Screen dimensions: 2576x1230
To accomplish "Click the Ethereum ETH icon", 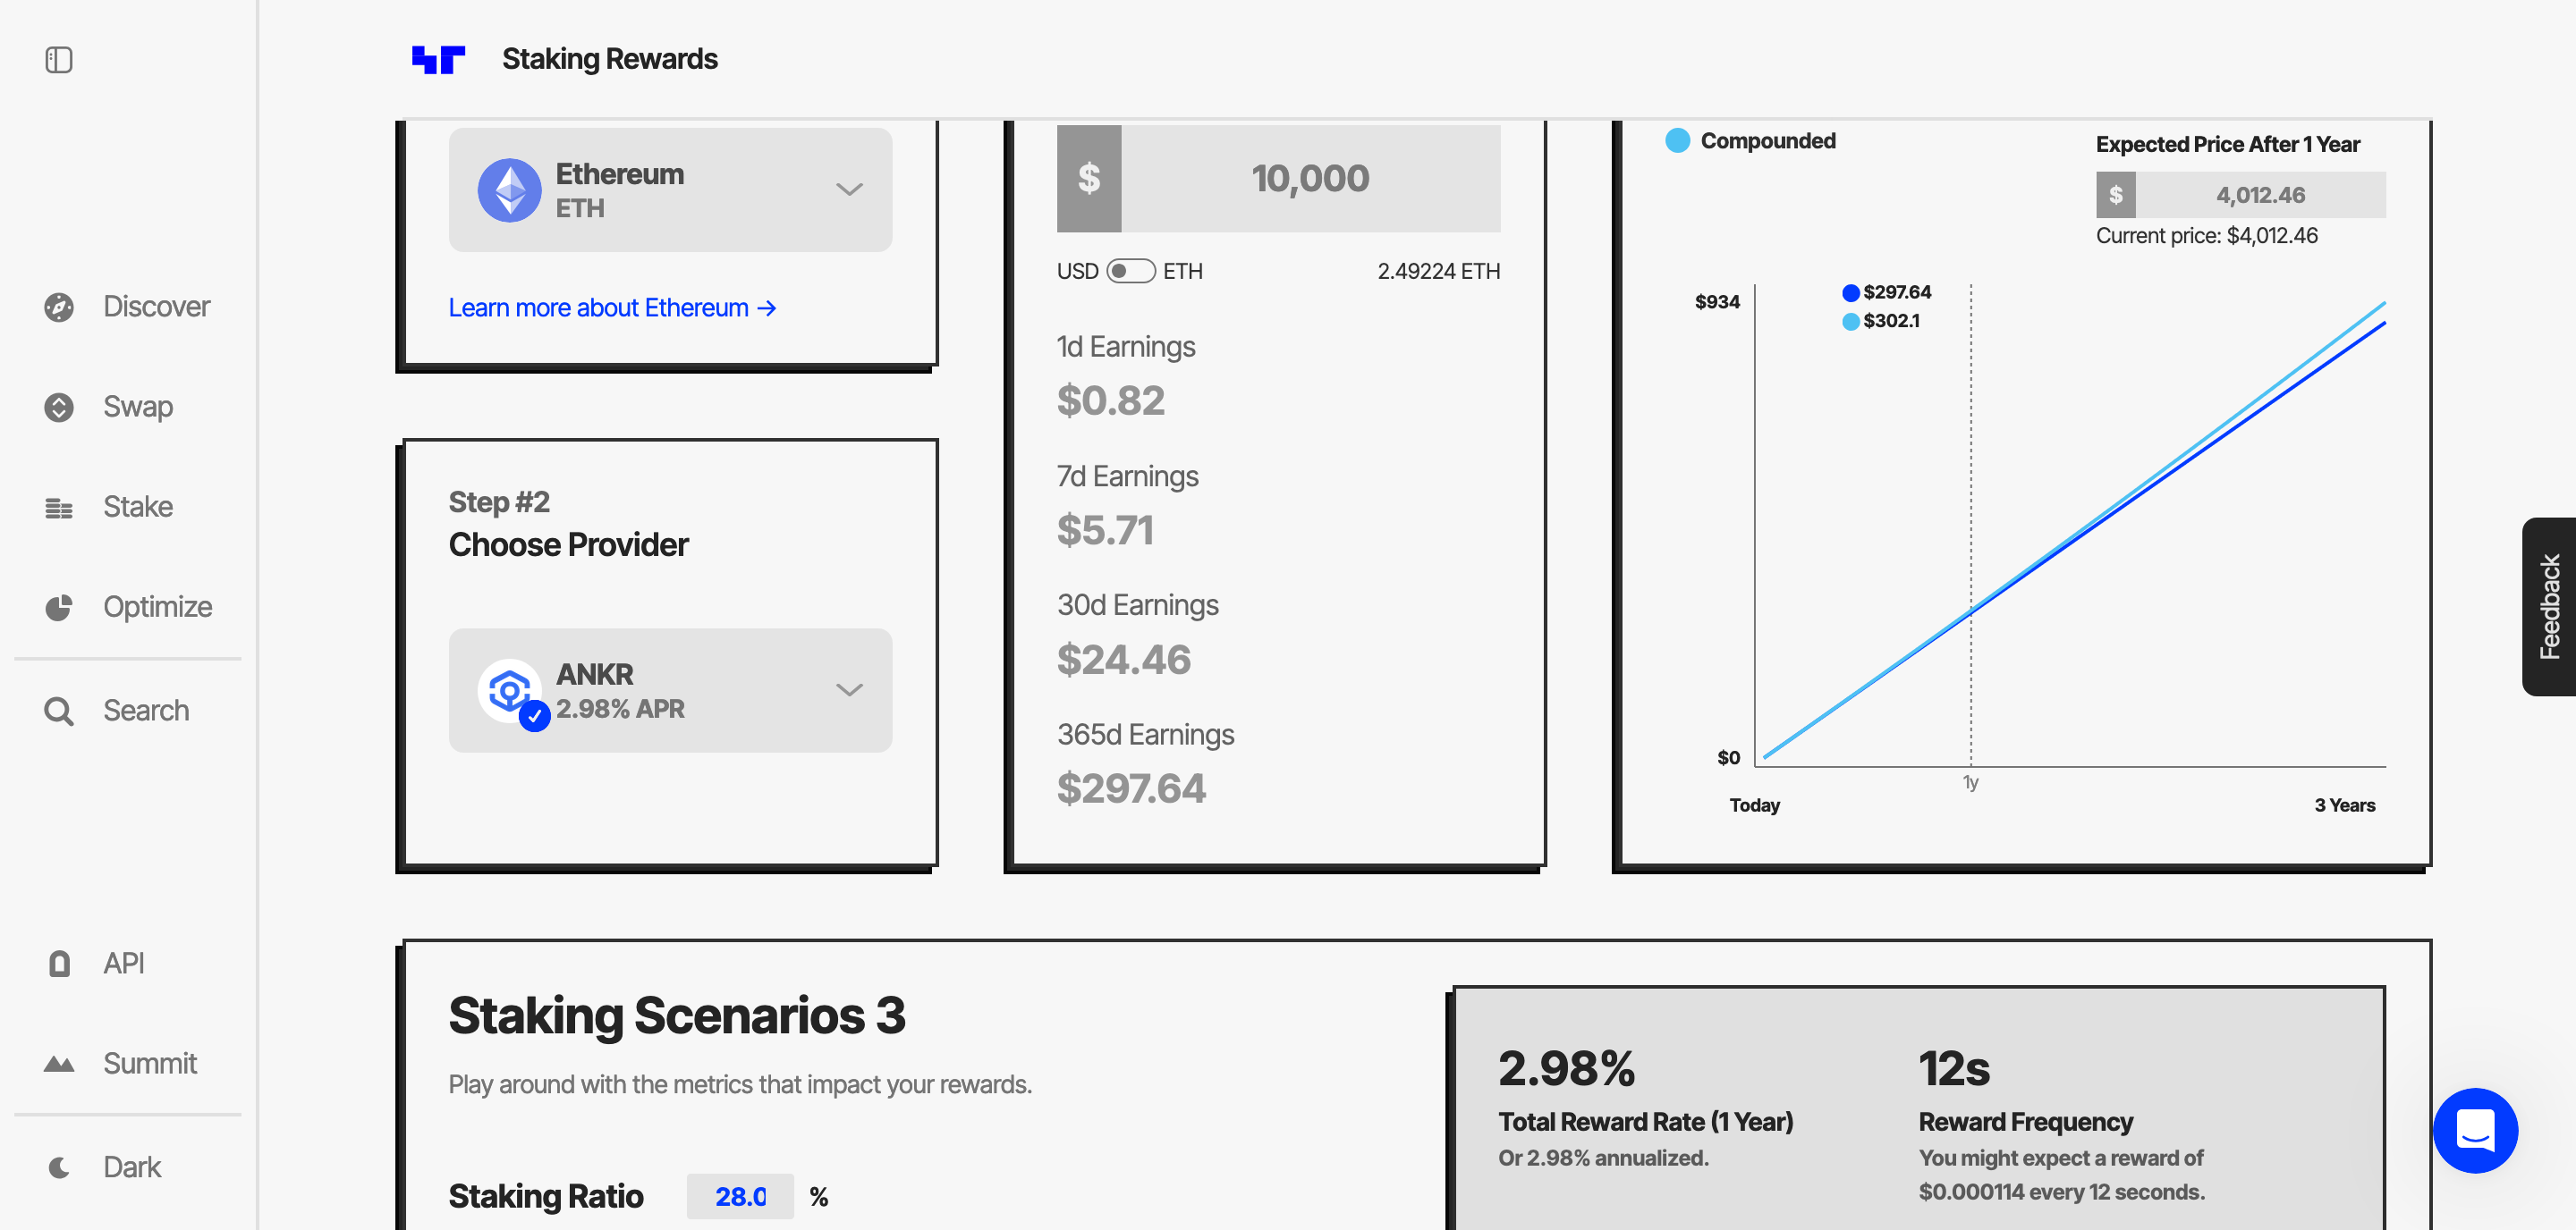I will [x=509, y=189].
